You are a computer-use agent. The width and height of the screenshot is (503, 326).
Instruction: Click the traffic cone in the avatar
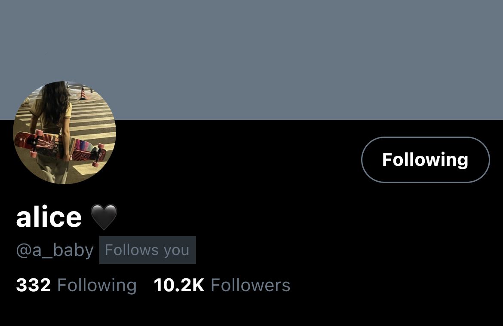click(83, 93)
